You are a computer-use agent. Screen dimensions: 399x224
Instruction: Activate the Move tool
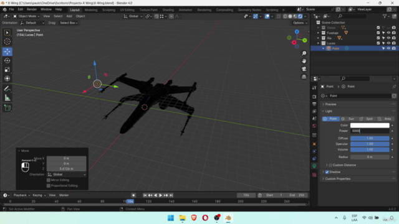(7, 52)
